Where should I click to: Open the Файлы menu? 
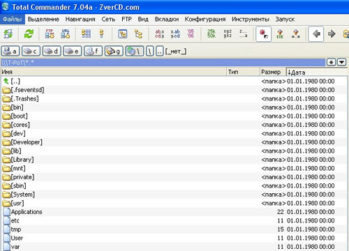(x=13, y=19)
